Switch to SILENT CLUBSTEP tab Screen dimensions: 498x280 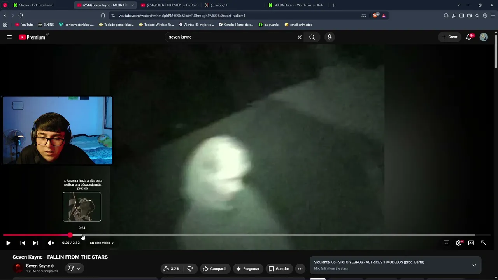170,5
